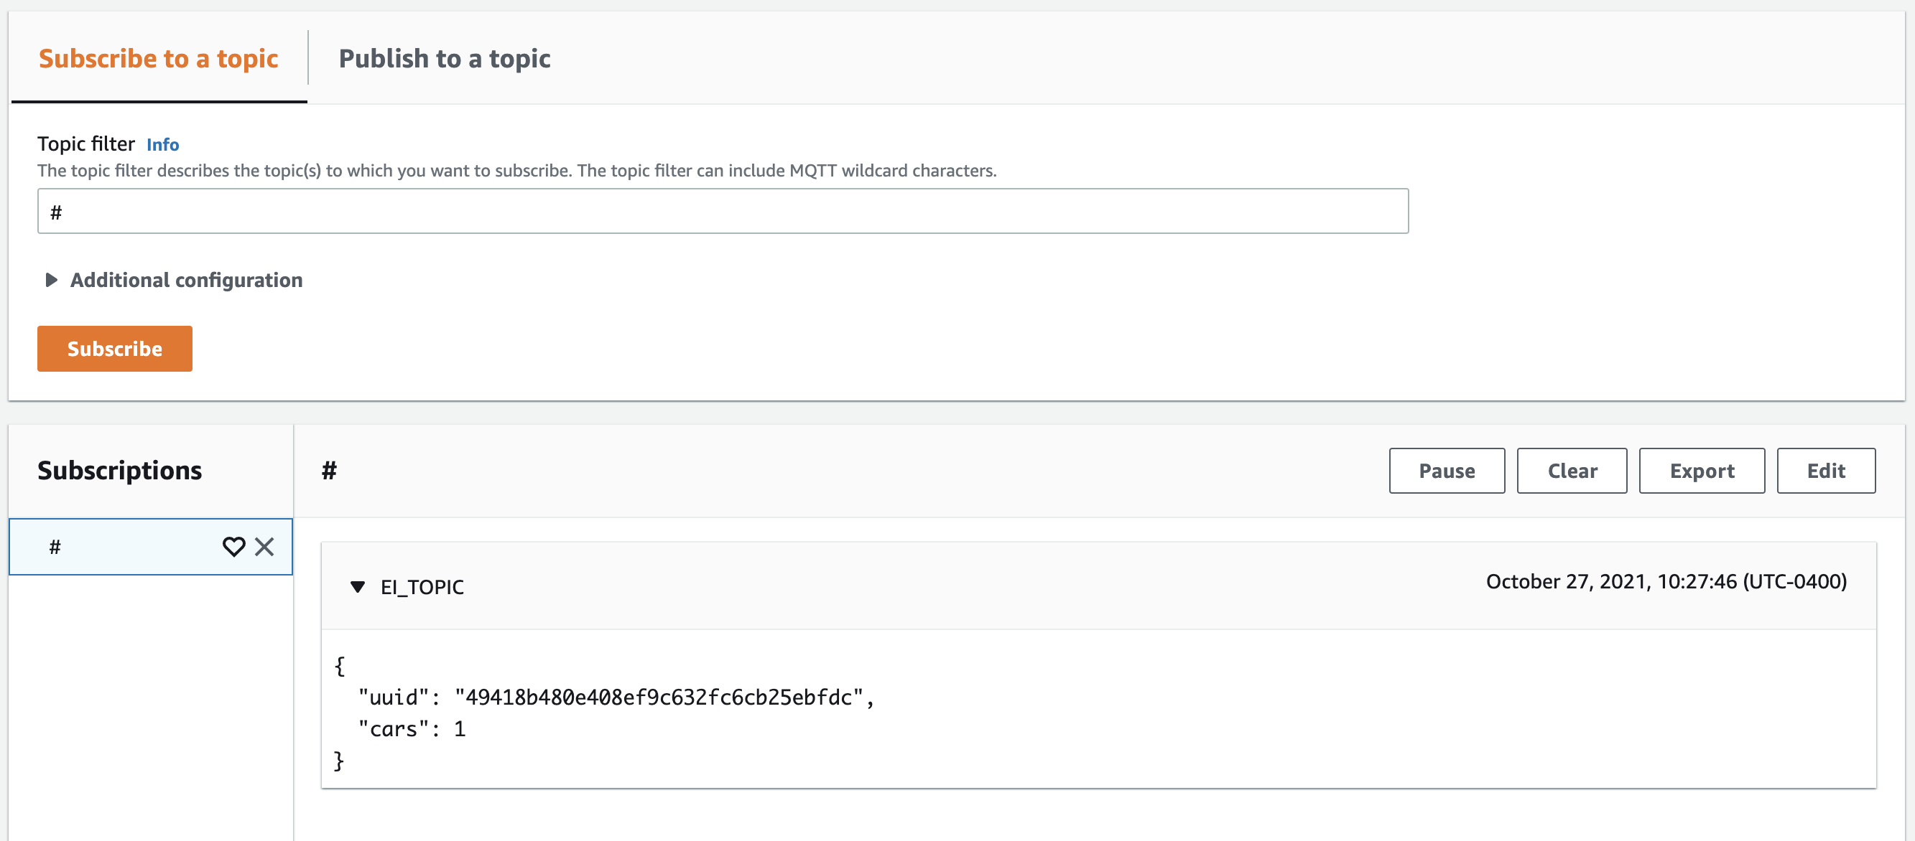Export the received messages
1915x841 pixels.
tap(1702, 470)
